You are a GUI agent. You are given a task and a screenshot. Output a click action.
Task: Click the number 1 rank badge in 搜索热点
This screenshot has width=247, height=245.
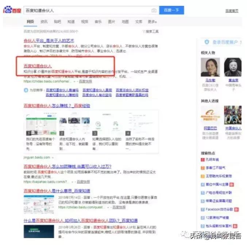tap(202, 160)
